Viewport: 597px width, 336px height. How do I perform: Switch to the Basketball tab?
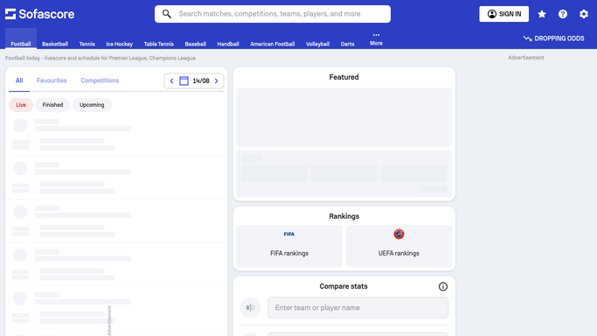[55, 44]
